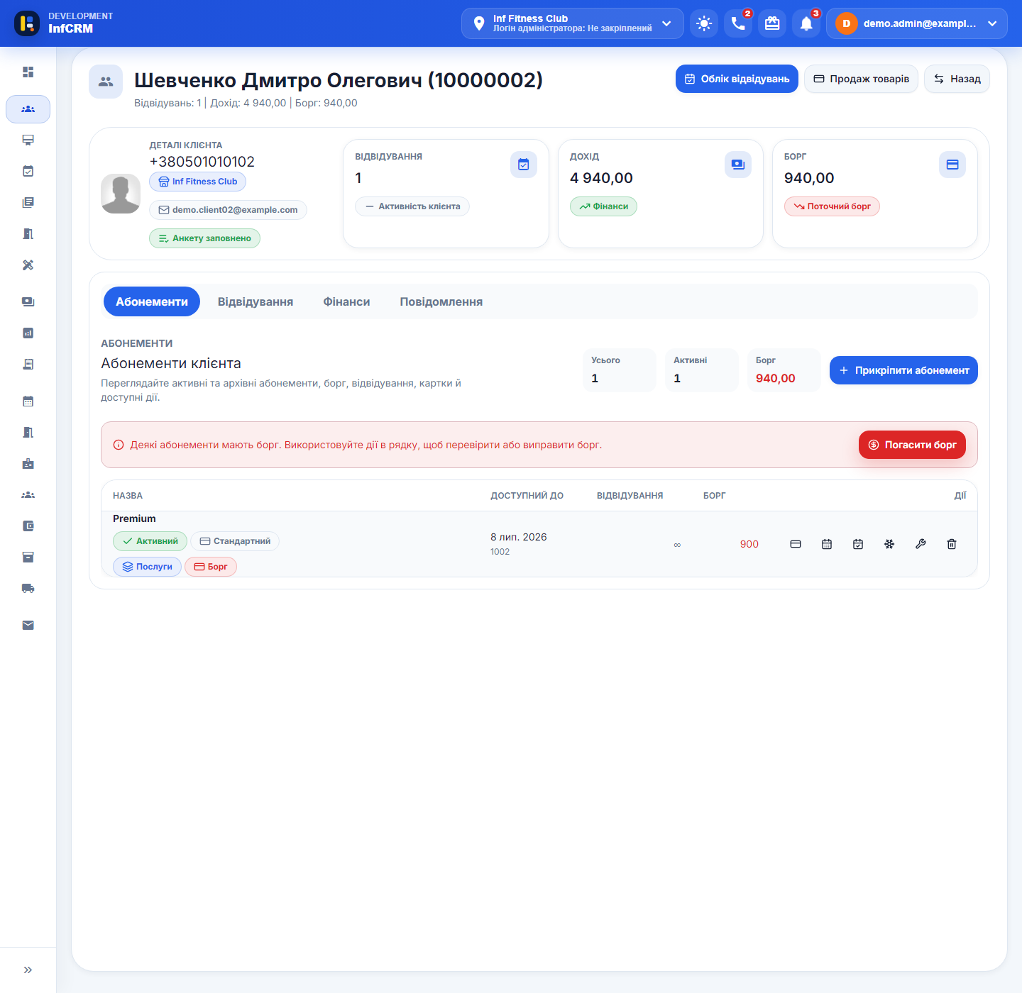Viewport: 1022px width, 993px height.
Task: Freeze the Premium subscription via snowflake icon
Action: point(889,544)
